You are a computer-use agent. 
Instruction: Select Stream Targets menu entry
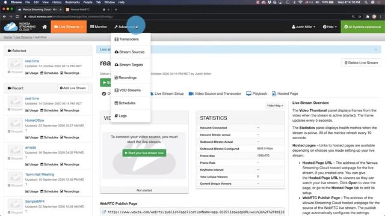[x=131, y=65]
